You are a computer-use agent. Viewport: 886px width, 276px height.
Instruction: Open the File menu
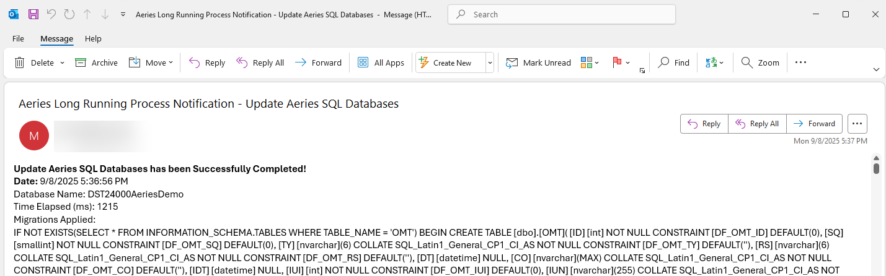coord(18,38)
